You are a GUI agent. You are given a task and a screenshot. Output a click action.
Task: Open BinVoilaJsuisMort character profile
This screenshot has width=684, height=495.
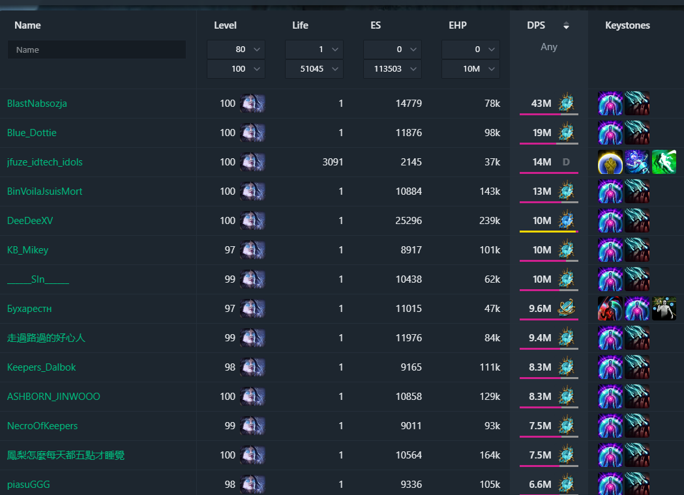pos(44,191)
